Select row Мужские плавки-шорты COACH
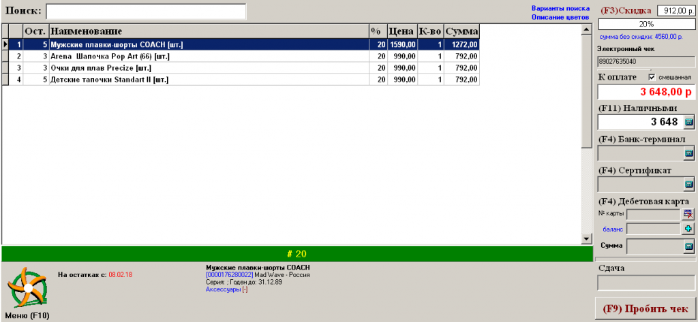The image size is (698, 322). (x=241, y=44)
